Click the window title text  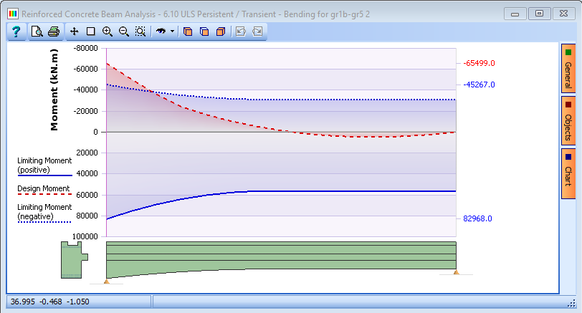[196, 14]
